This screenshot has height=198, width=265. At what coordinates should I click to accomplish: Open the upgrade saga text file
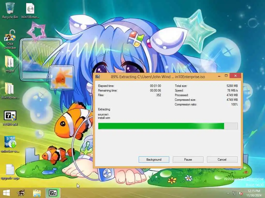pos(10,171)
